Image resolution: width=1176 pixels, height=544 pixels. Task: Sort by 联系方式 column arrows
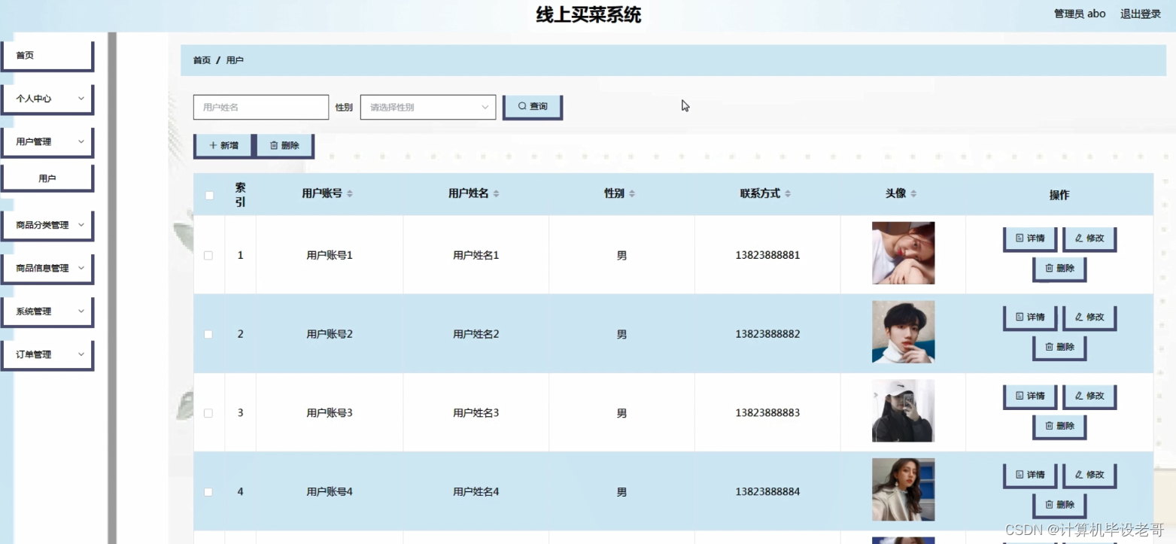click(788, 194)
